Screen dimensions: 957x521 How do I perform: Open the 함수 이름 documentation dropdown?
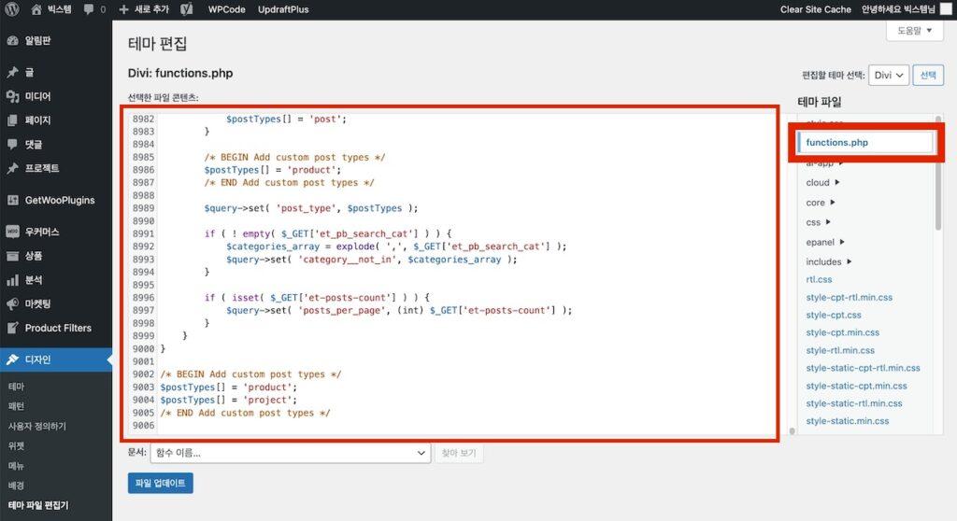coord(291,453)
